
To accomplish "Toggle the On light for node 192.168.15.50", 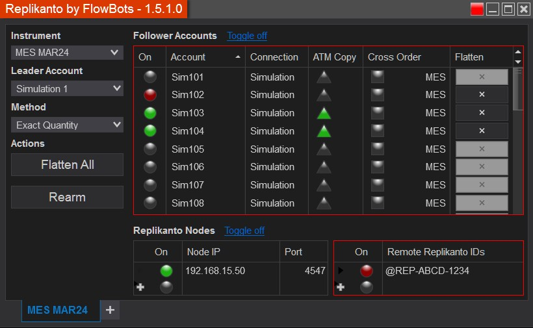I will (166, 271).
